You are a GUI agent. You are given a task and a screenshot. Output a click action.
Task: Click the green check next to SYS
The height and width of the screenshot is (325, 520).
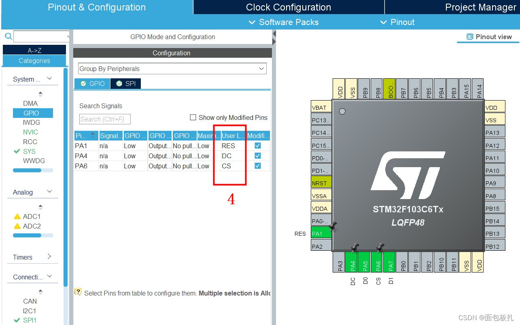coord(17,151)
